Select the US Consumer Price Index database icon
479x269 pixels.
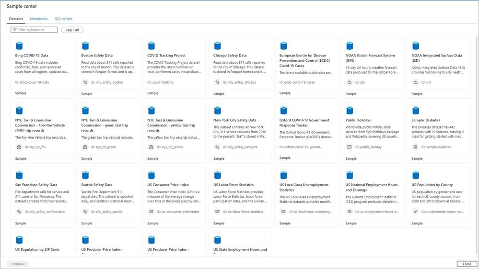tap(151, 175)
